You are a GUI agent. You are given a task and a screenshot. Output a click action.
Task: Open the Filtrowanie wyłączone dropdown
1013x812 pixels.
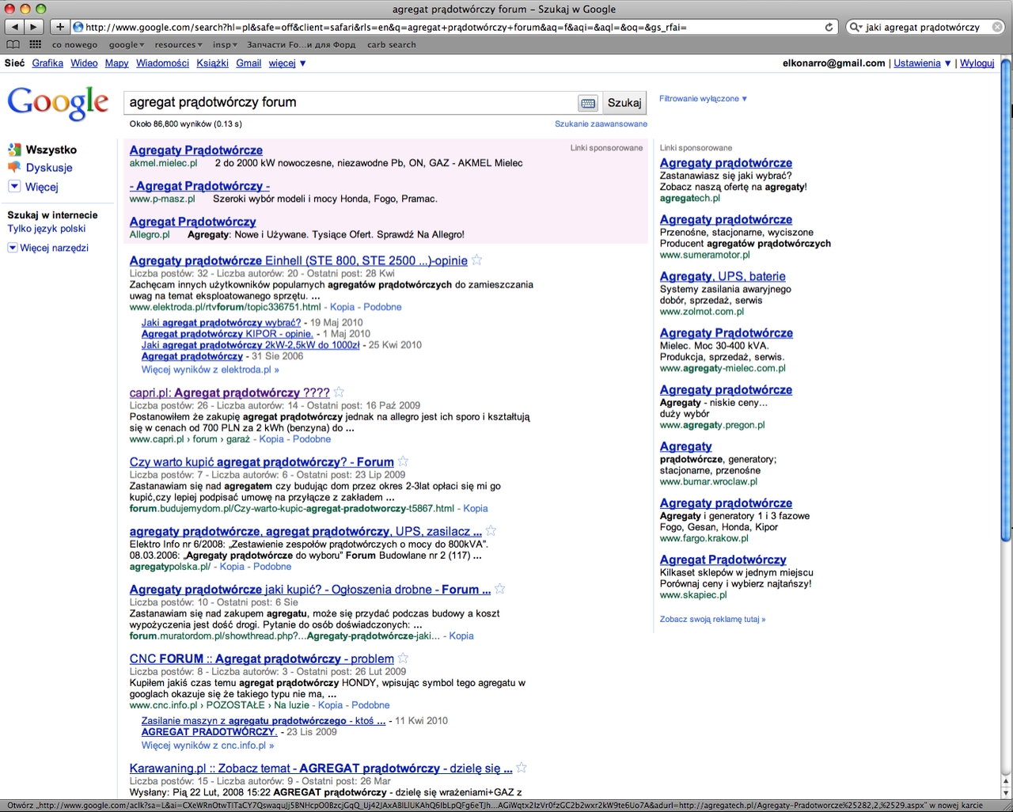pos(703,99)
